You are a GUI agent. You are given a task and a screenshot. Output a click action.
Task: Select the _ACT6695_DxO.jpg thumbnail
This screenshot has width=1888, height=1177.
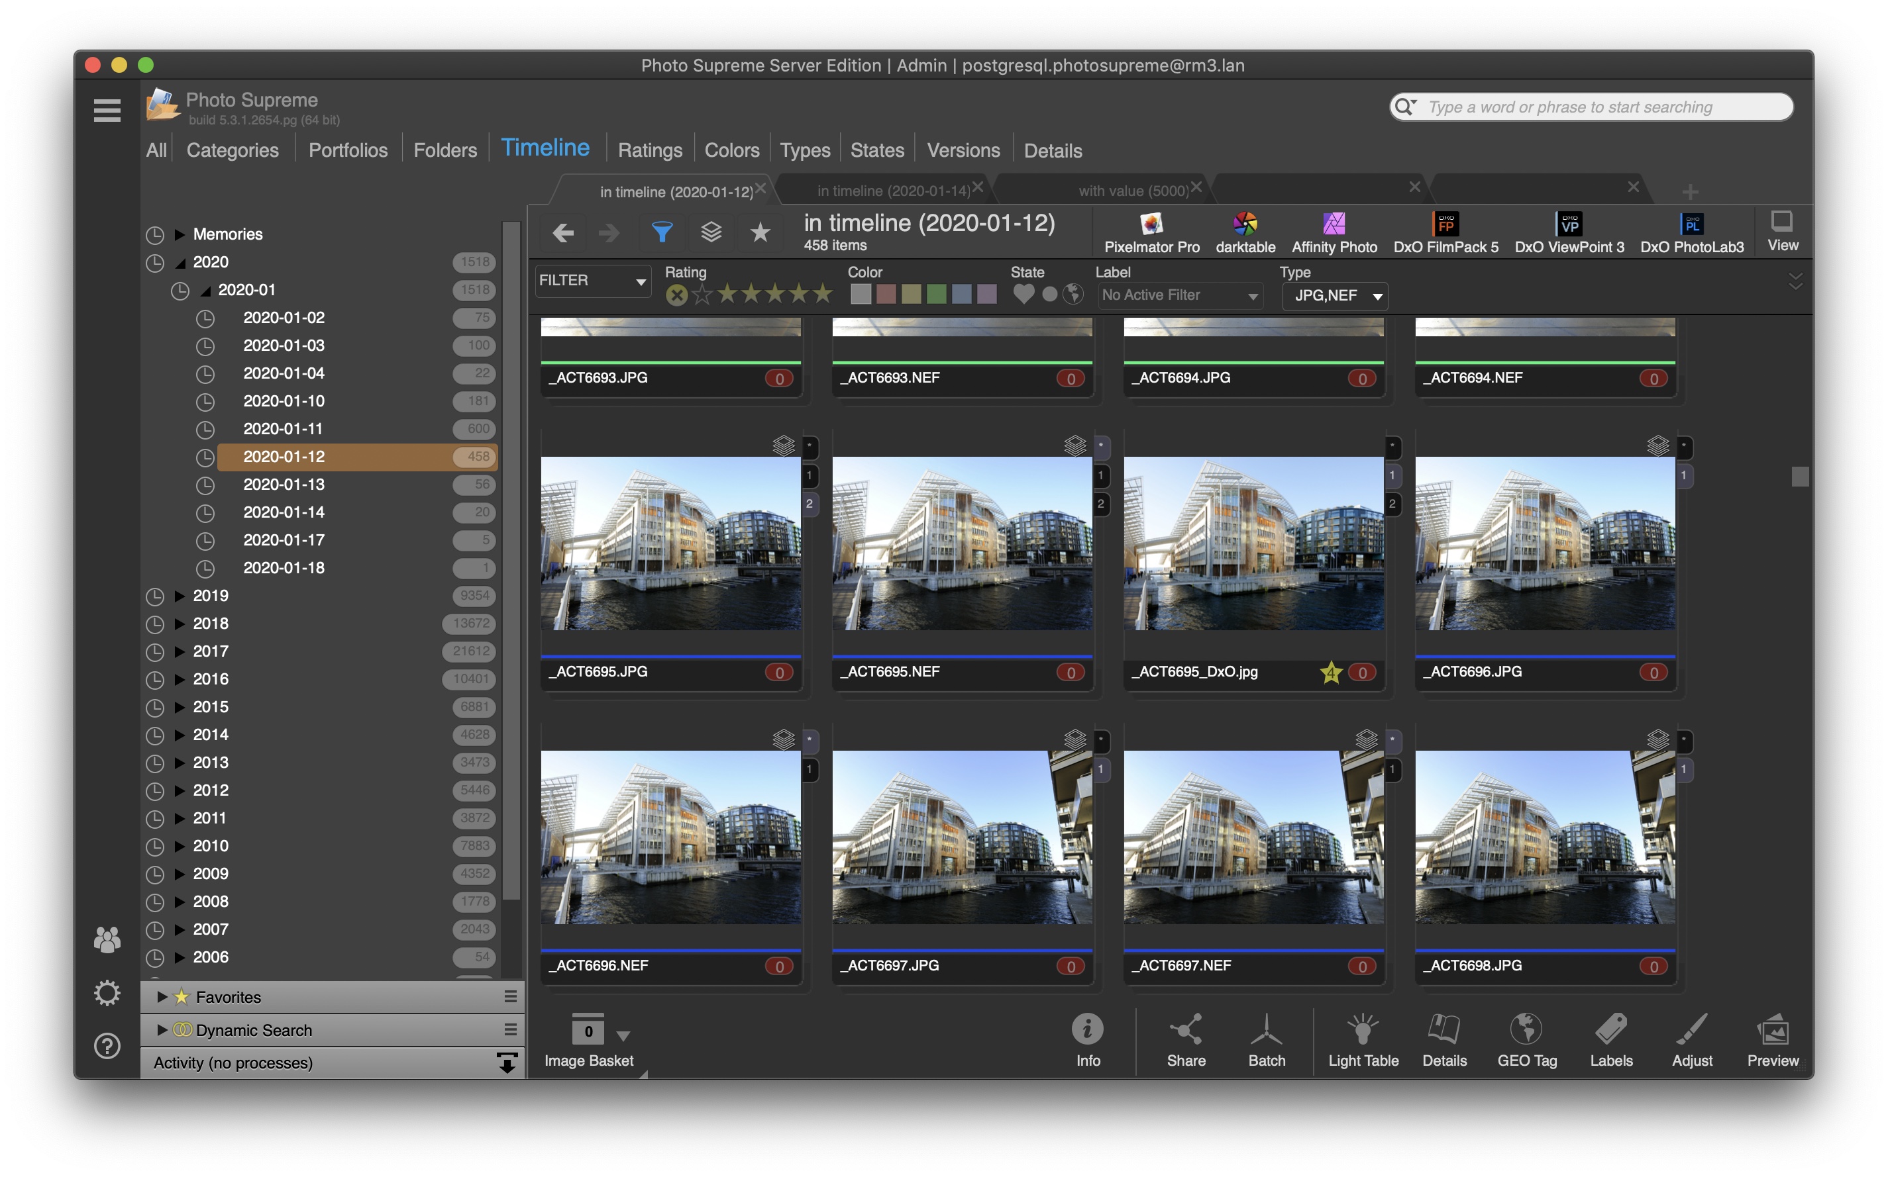click(x=1253, y=543)
